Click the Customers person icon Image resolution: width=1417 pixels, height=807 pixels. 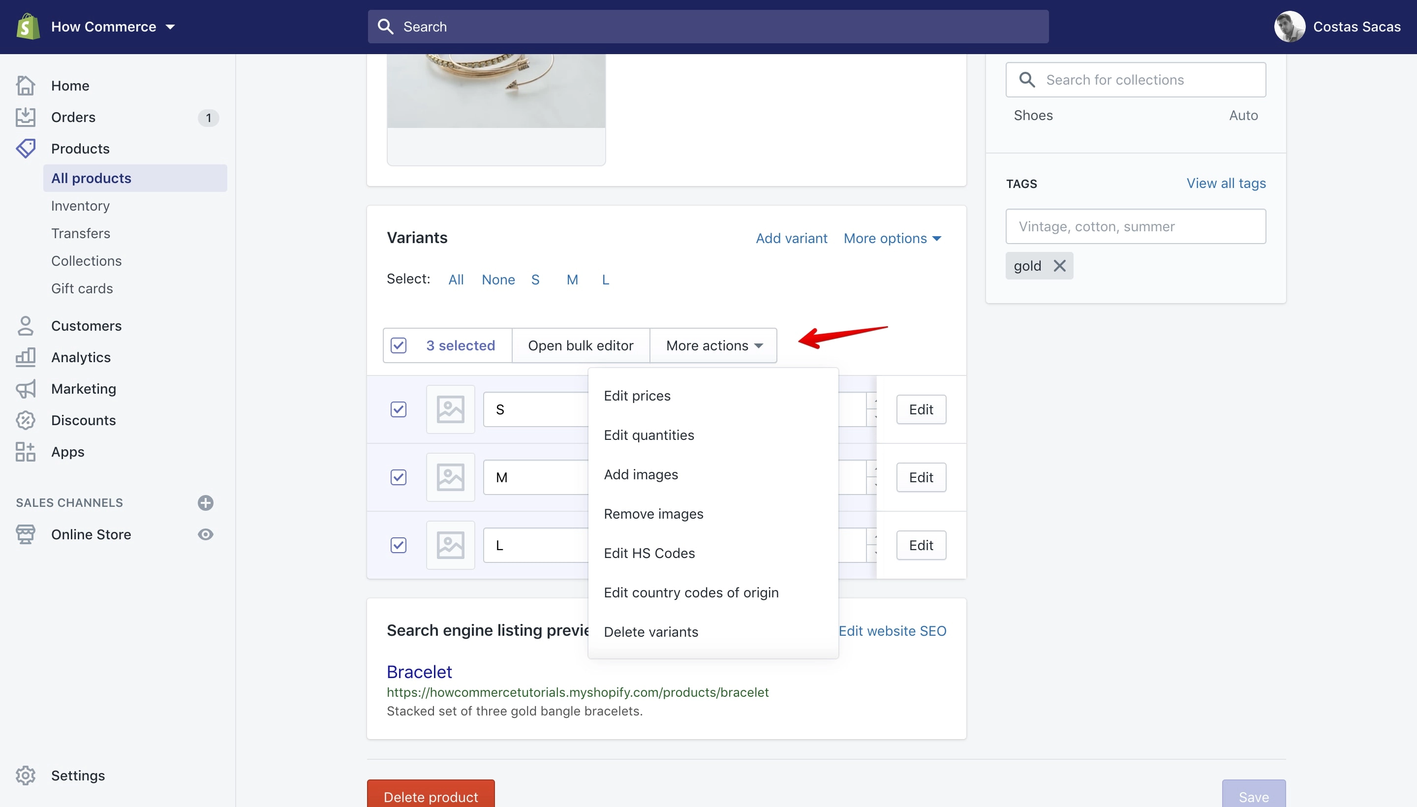[26, 325]
